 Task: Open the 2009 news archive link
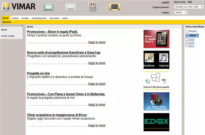[x=191, y=40]
